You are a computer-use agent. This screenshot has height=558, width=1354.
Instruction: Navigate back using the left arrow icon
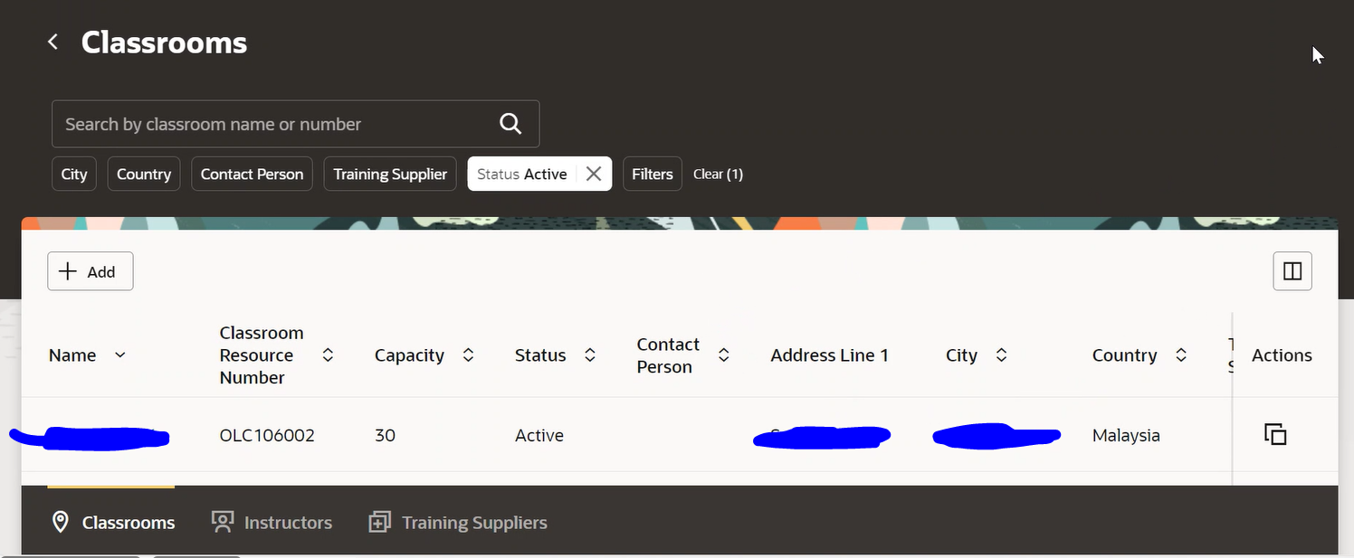pyautogui.click(x=52, y=41)
